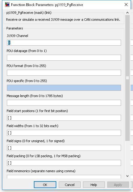133x192 pixels.
Task: Select the Field widths input box
Action: pyautogui.click(x=64, y=133)
